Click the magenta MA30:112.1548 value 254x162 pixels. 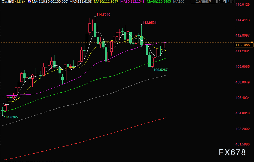[x=133, y=2]
